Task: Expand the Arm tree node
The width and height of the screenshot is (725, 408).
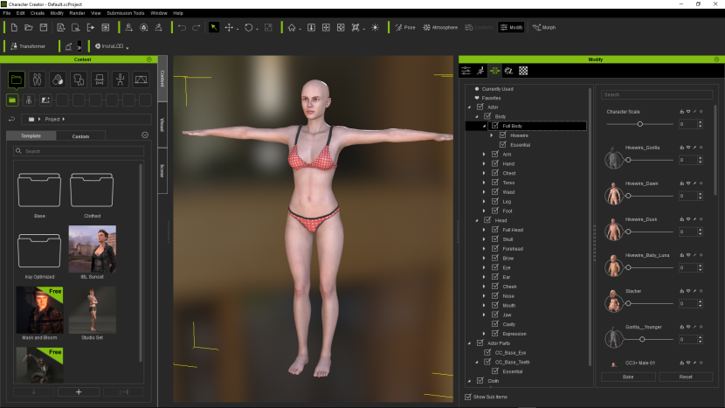Action: (x=484, y=154)
